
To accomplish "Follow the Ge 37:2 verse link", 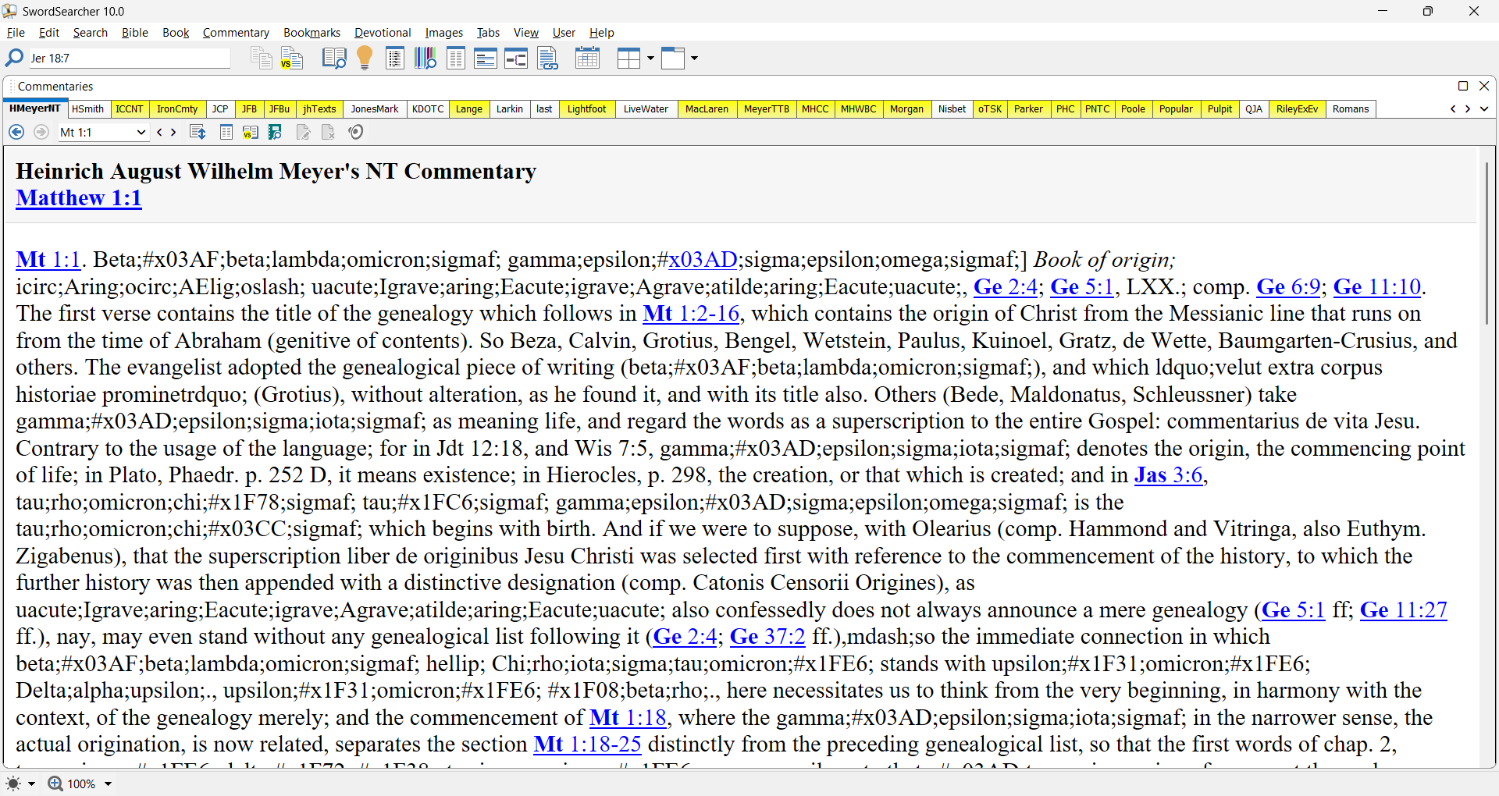I will click(x=767, y=637).
